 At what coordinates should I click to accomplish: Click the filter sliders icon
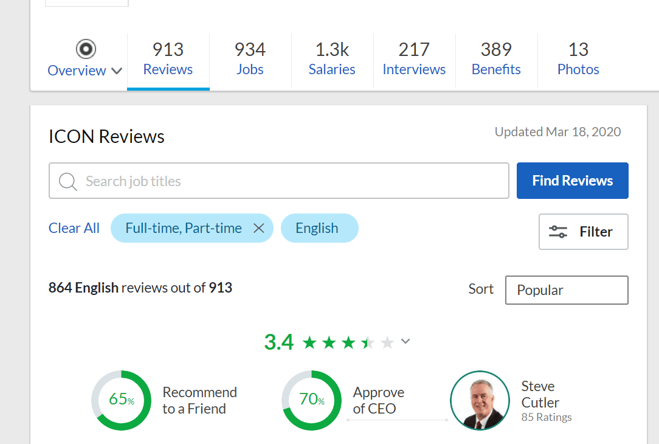point(557,232)
